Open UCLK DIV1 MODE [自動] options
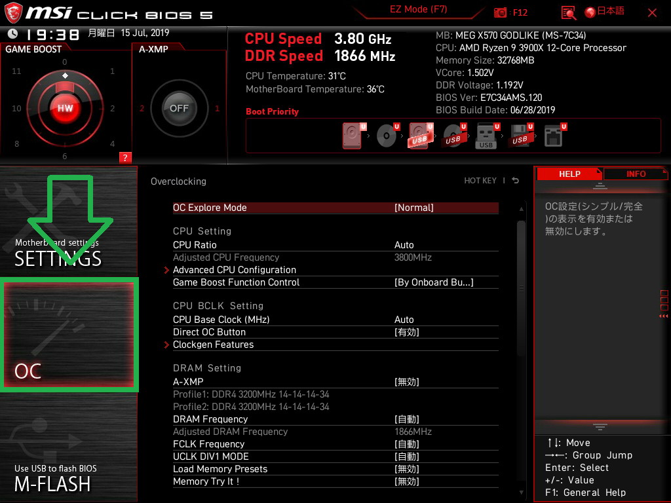This screenshot has height=503, width=671. (335, 456)
